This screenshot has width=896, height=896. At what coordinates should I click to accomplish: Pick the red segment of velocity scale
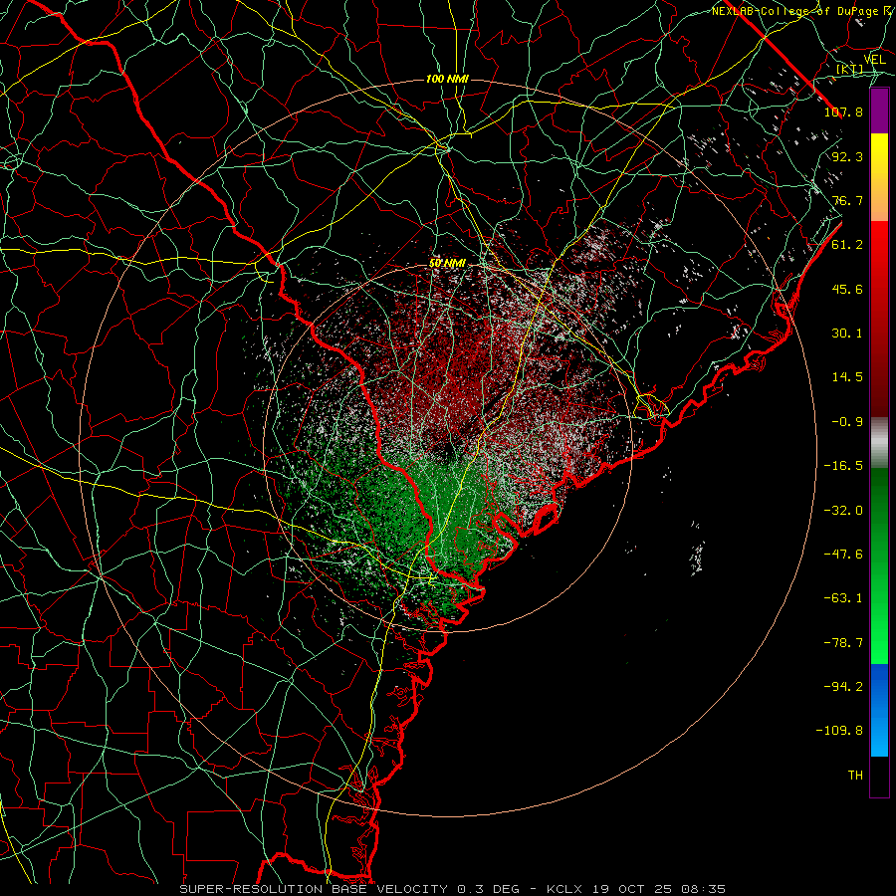(879, 319)
